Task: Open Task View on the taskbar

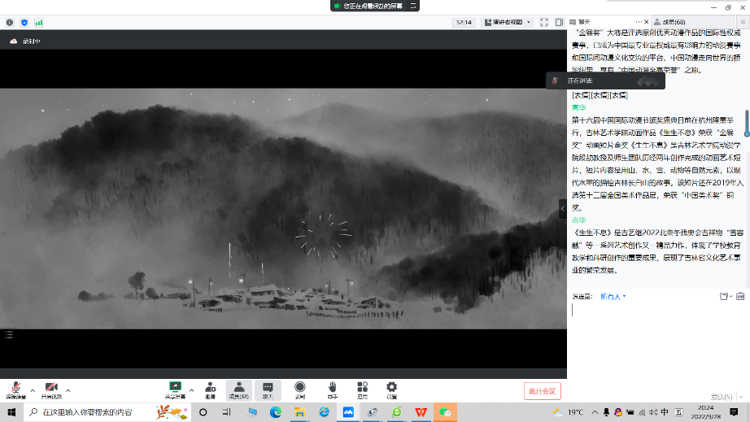Action: [x=227, y=412]
